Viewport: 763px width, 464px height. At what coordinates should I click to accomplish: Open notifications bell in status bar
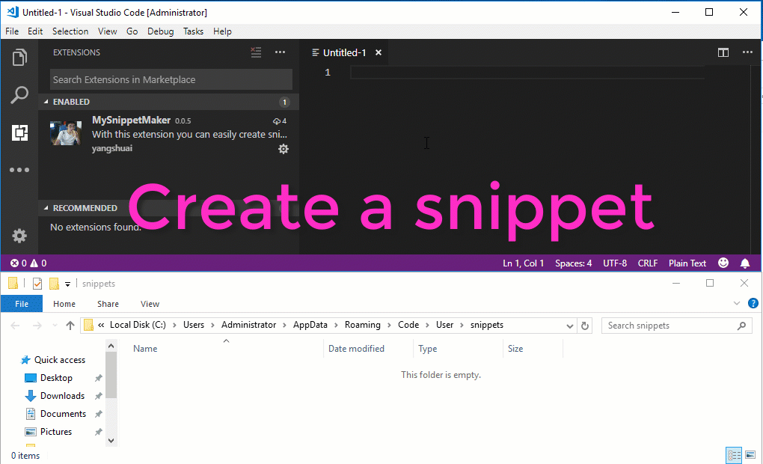(745, 263)
